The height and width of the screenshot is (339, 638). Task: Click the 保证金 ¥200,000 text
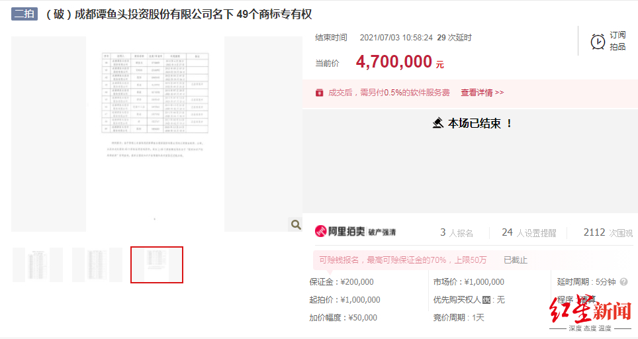pos(342,281)
